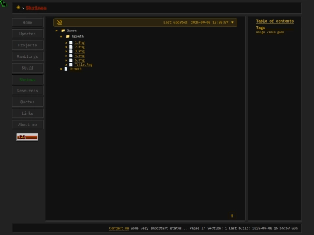Click the Growth folder label
Viewport: 314px width, 235px height.
(78, 37)
